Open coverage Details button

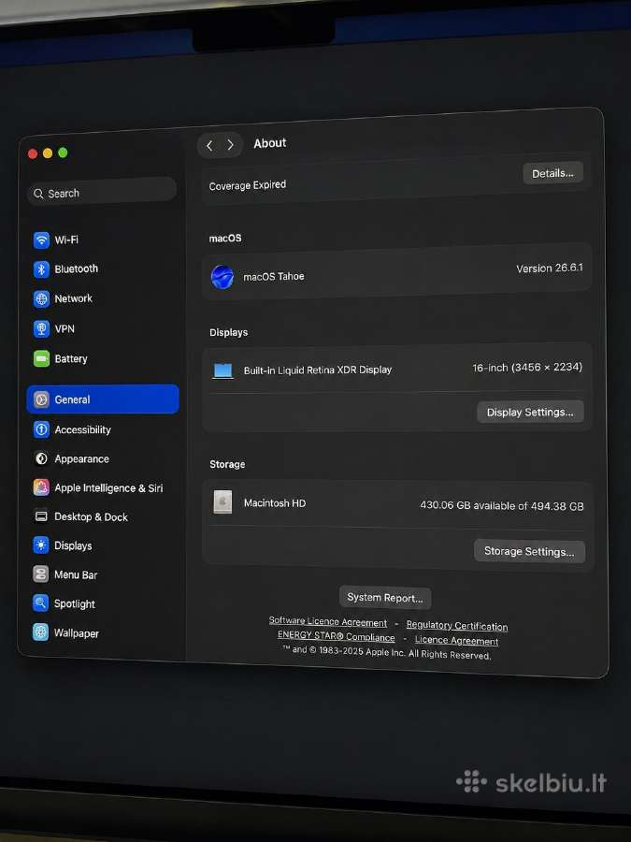(552, 173)
